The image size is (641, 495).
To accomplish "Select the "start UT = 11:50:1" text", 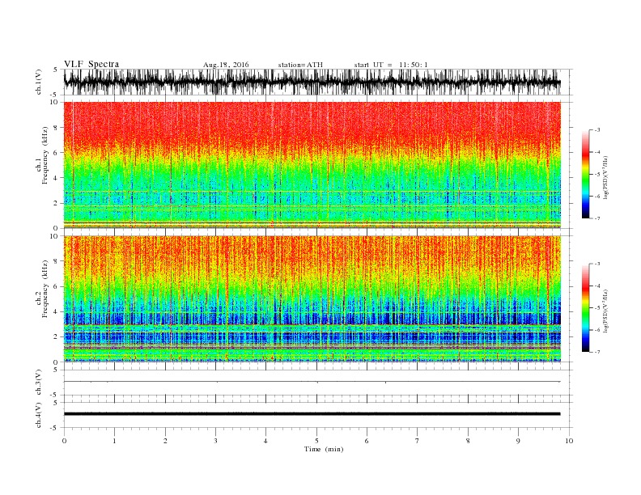I will click(x=391, y=65).
